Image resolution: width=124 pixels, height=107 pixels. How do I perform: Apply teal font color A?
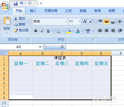78,31
